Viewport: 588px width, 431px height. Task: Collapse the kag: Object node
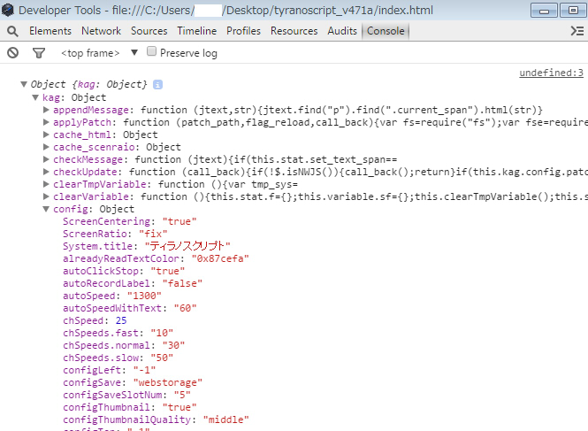tap(35, 97)
